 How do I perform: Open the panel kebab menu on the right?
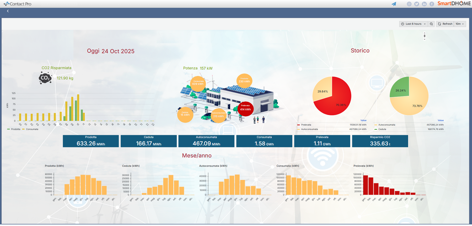[x=424, y=36]
